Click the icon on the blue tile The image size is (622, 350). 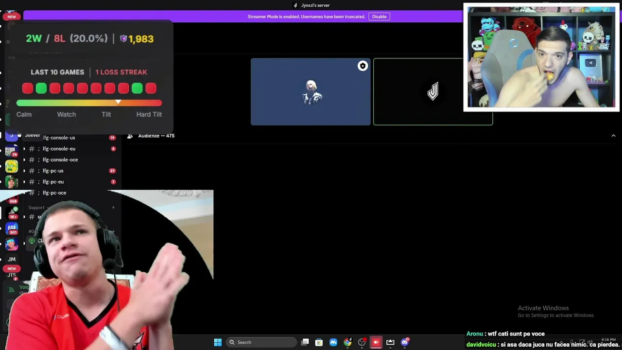363,66
